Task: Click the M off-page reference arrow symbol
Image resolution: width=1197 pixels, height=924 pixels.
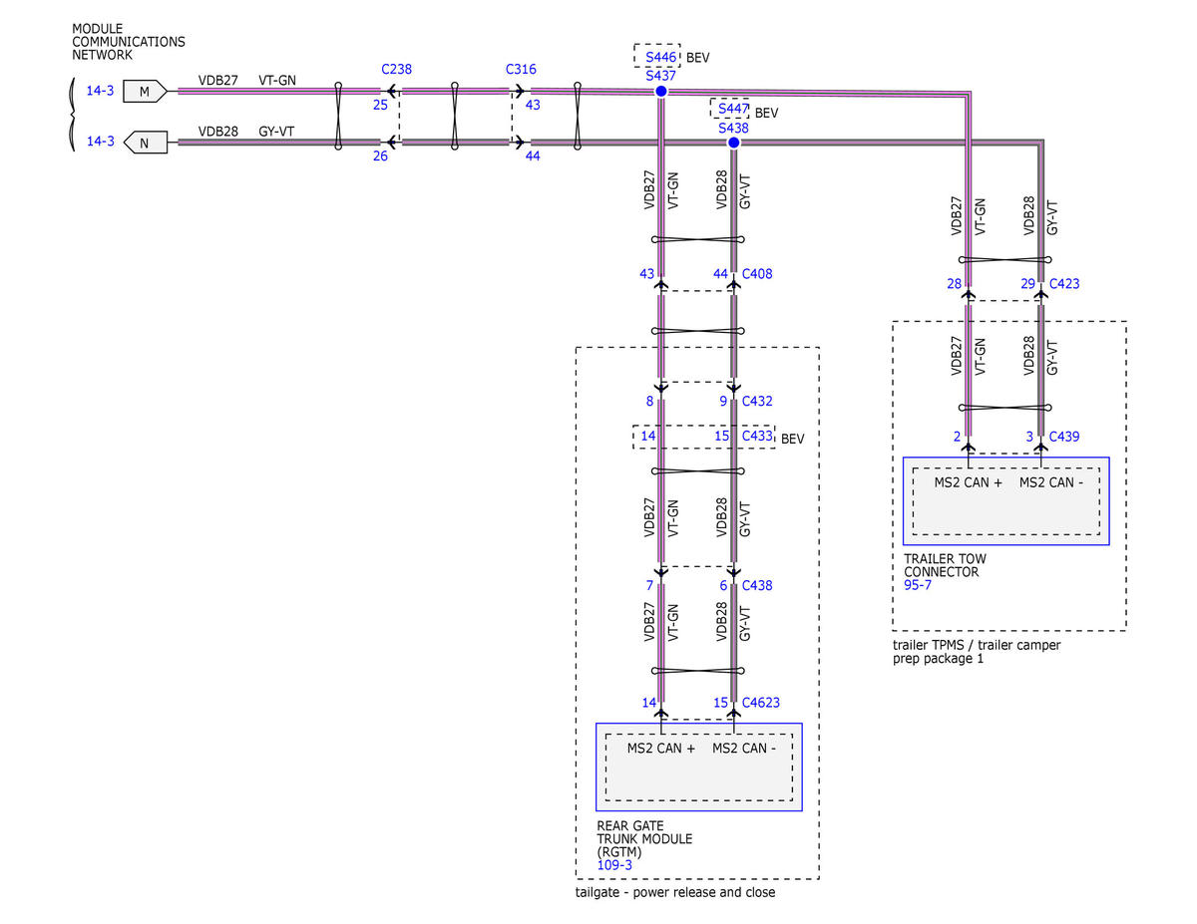Action: tap(145, 91)
